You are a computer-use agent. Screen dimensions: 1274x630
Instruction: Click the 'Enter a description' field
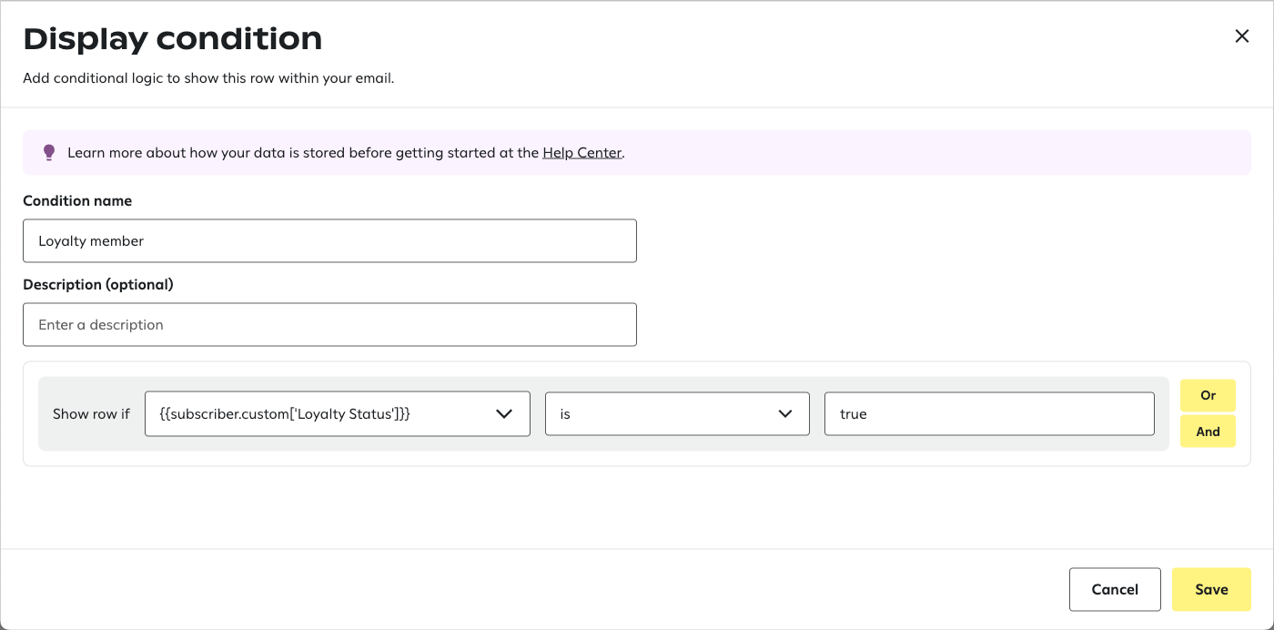(x=329, y=324)
